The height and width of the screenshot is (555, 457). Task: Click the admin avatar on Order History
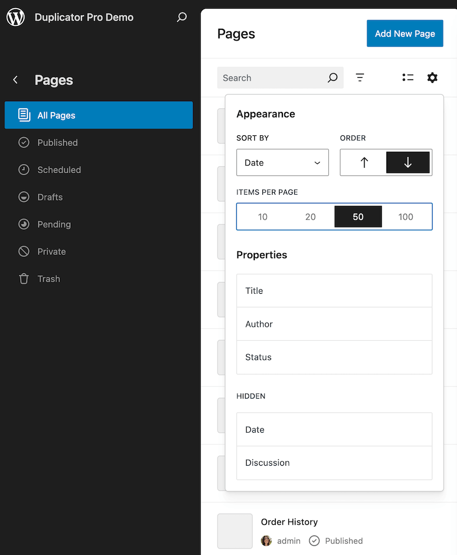pos(266,540)
